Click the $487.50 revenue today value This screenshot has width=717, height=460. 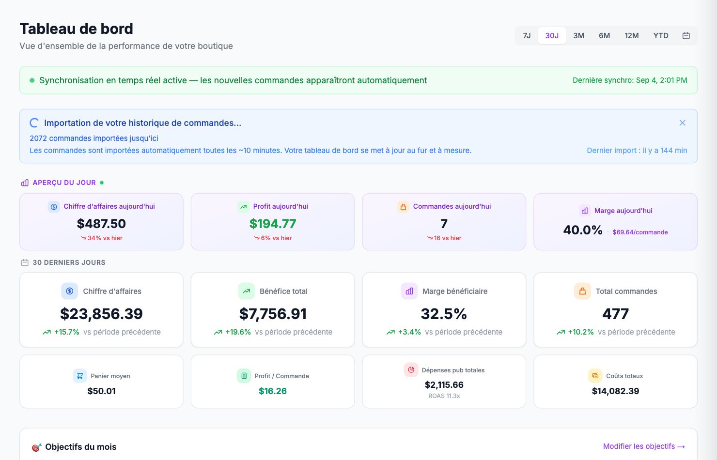pos(101,224)
